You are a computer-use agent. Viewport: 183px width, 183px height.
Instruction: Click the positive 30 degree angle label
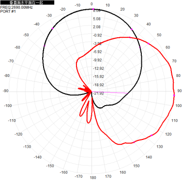tap(136, 15)
